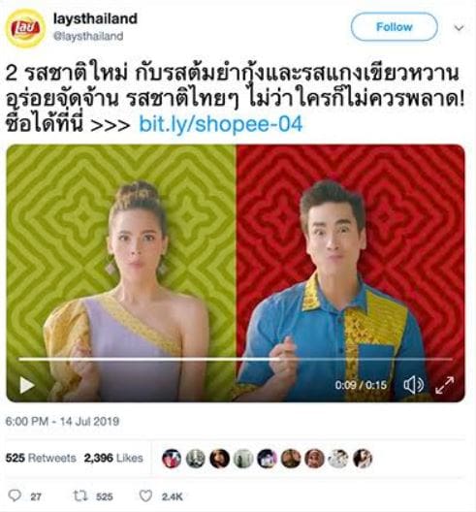The height and width of the screenshot is (512, 476).
Task: Reply using the speech bubble icon
Action: click(15, 496)
